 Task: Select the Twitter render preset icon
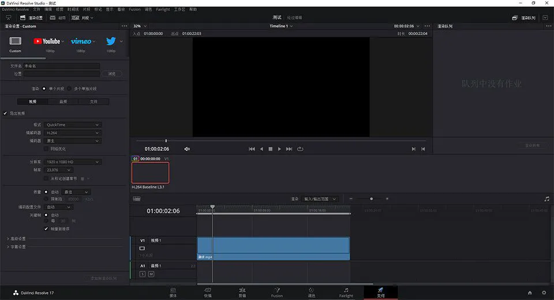click(x=111, y=41)
